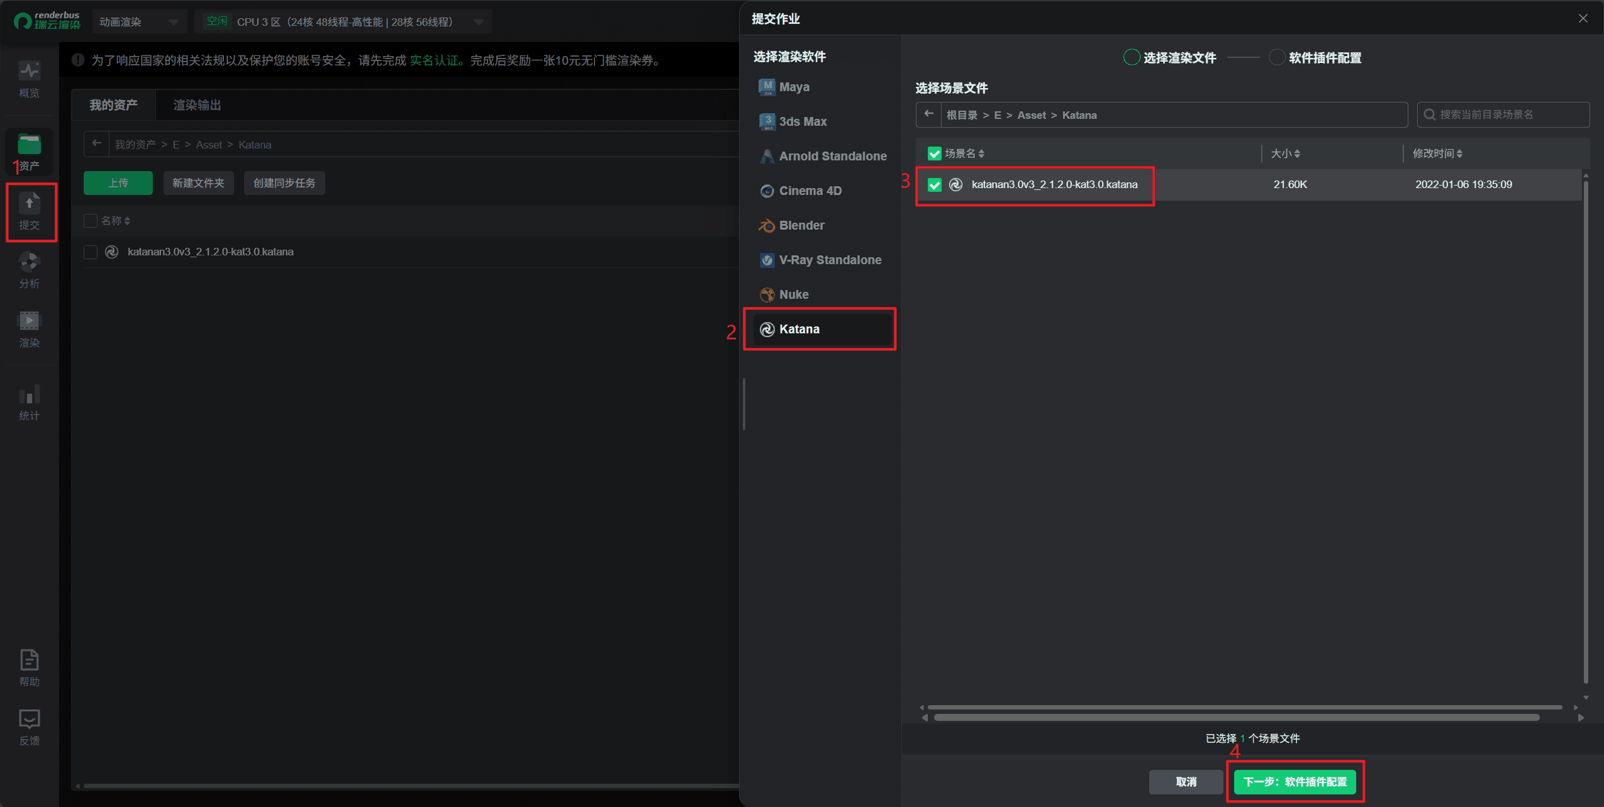Screen dimensions: 1604x807
Task: Toggle select-all 场景名 checkbox in dialog
Action: pyautogui.click(x=934, y=153)
